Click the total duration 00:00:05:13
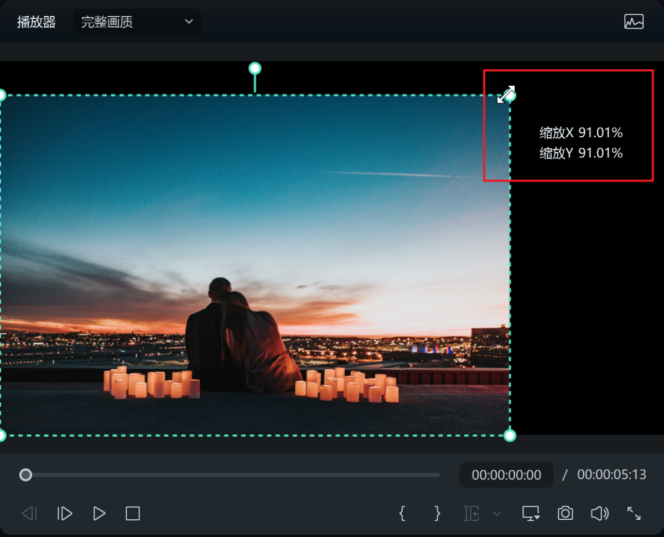This screenshot has height=537, width=664. tap(611, 475)
